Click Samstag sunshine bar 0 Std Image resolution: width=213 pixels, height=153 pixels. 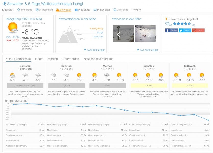tap(25, 86)
